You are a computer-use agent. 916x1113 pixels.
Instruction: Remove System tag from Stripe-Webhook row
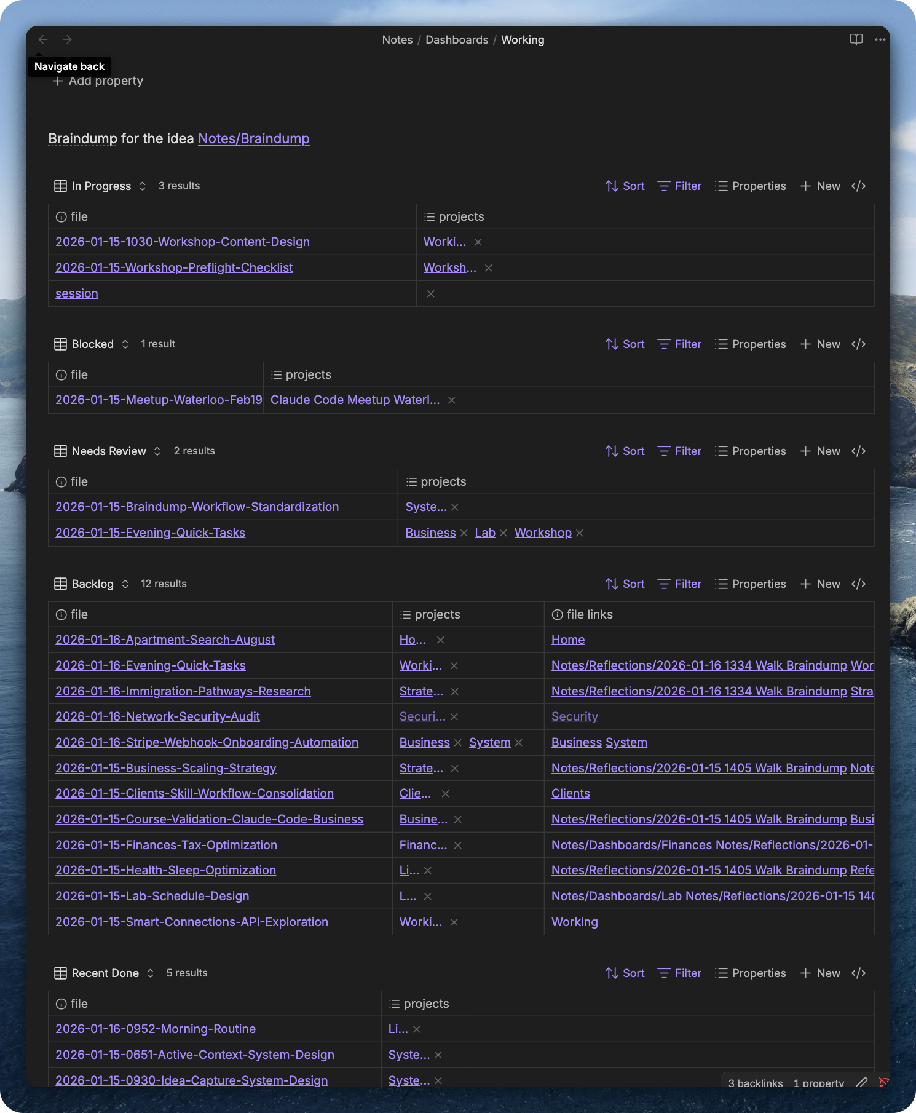point(519,743)
